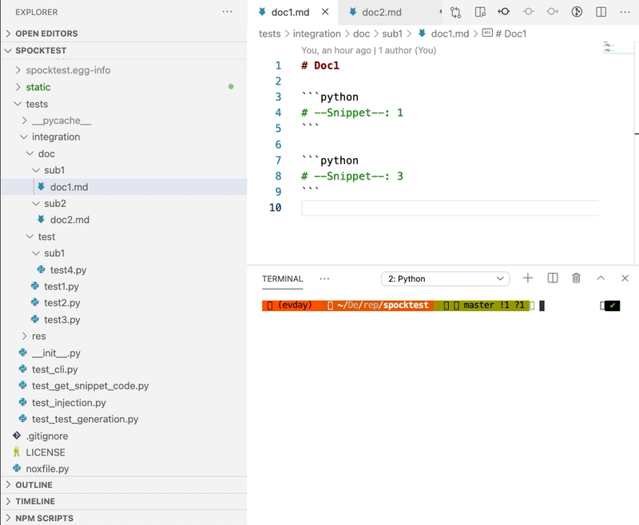Open editor more actions ellipsis
This screenshot has width=639, height=525.
pyautogui.click(x=625, y=12)
